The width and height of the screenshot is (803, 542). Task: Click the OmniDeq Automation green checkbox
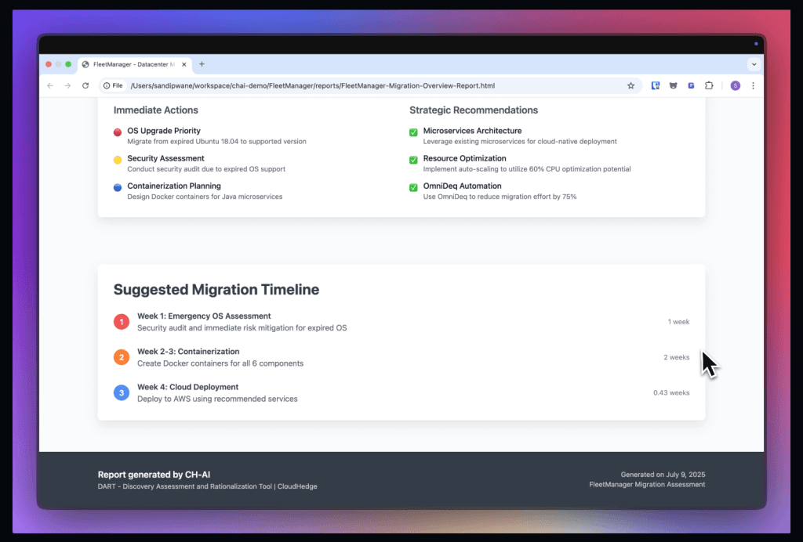(x=413, y=187)
